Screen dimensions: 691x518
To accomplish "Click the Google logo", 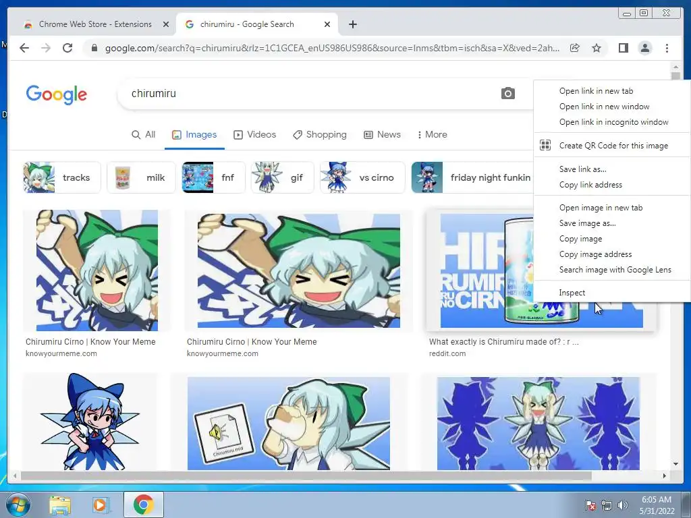I will (x=57, y=94).
